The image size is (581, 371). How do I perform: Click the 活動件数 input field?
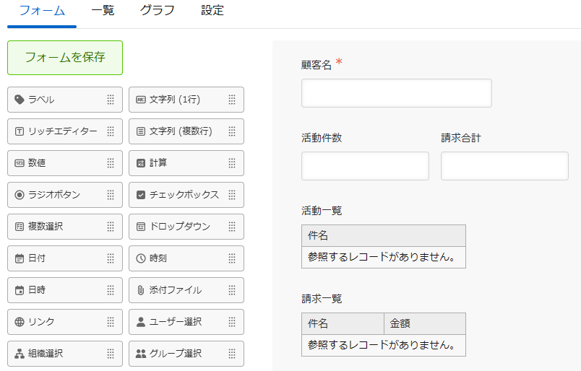tap(365, 166)
